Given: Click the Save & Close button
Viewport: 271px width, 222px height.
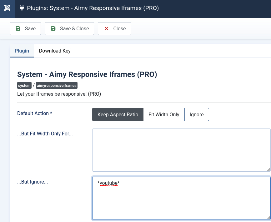Looking at the screenshot, I should [69, 28].
